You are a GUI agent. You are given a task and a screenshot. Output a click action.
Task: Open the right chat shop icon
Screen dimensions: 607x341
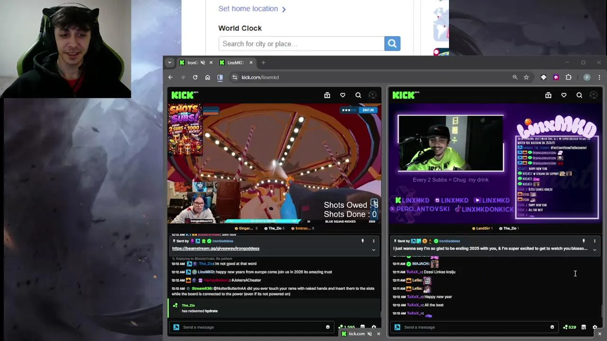[x=584, y=327]
